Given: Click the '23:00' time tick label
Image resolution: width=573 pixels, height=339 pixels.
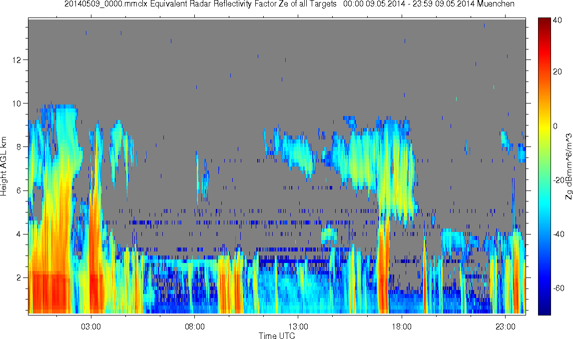Looking at the screenshot, I should [x=506, y=326].
